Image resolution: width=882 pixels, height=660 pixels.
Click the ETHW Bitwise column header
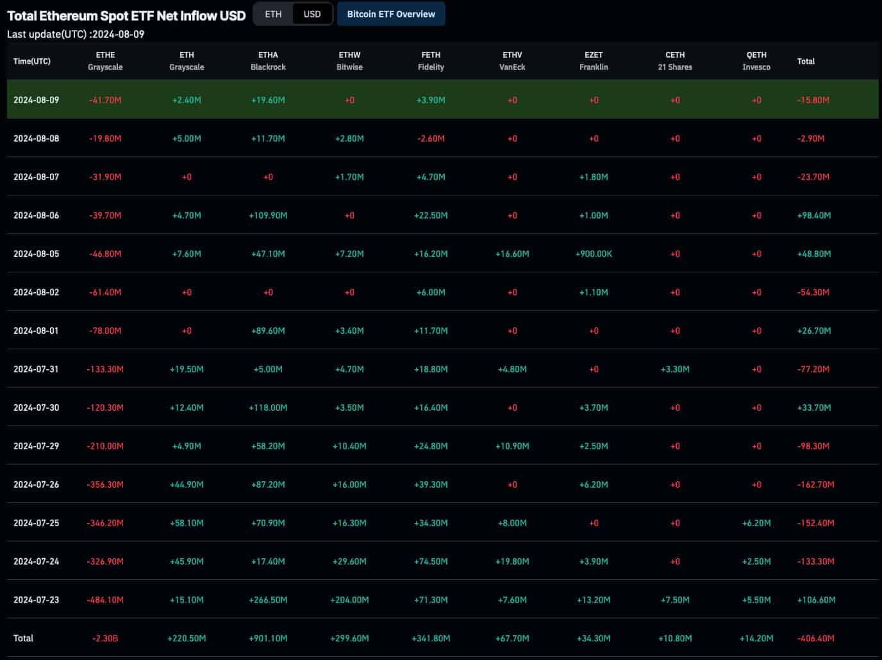tap(349, 60)
